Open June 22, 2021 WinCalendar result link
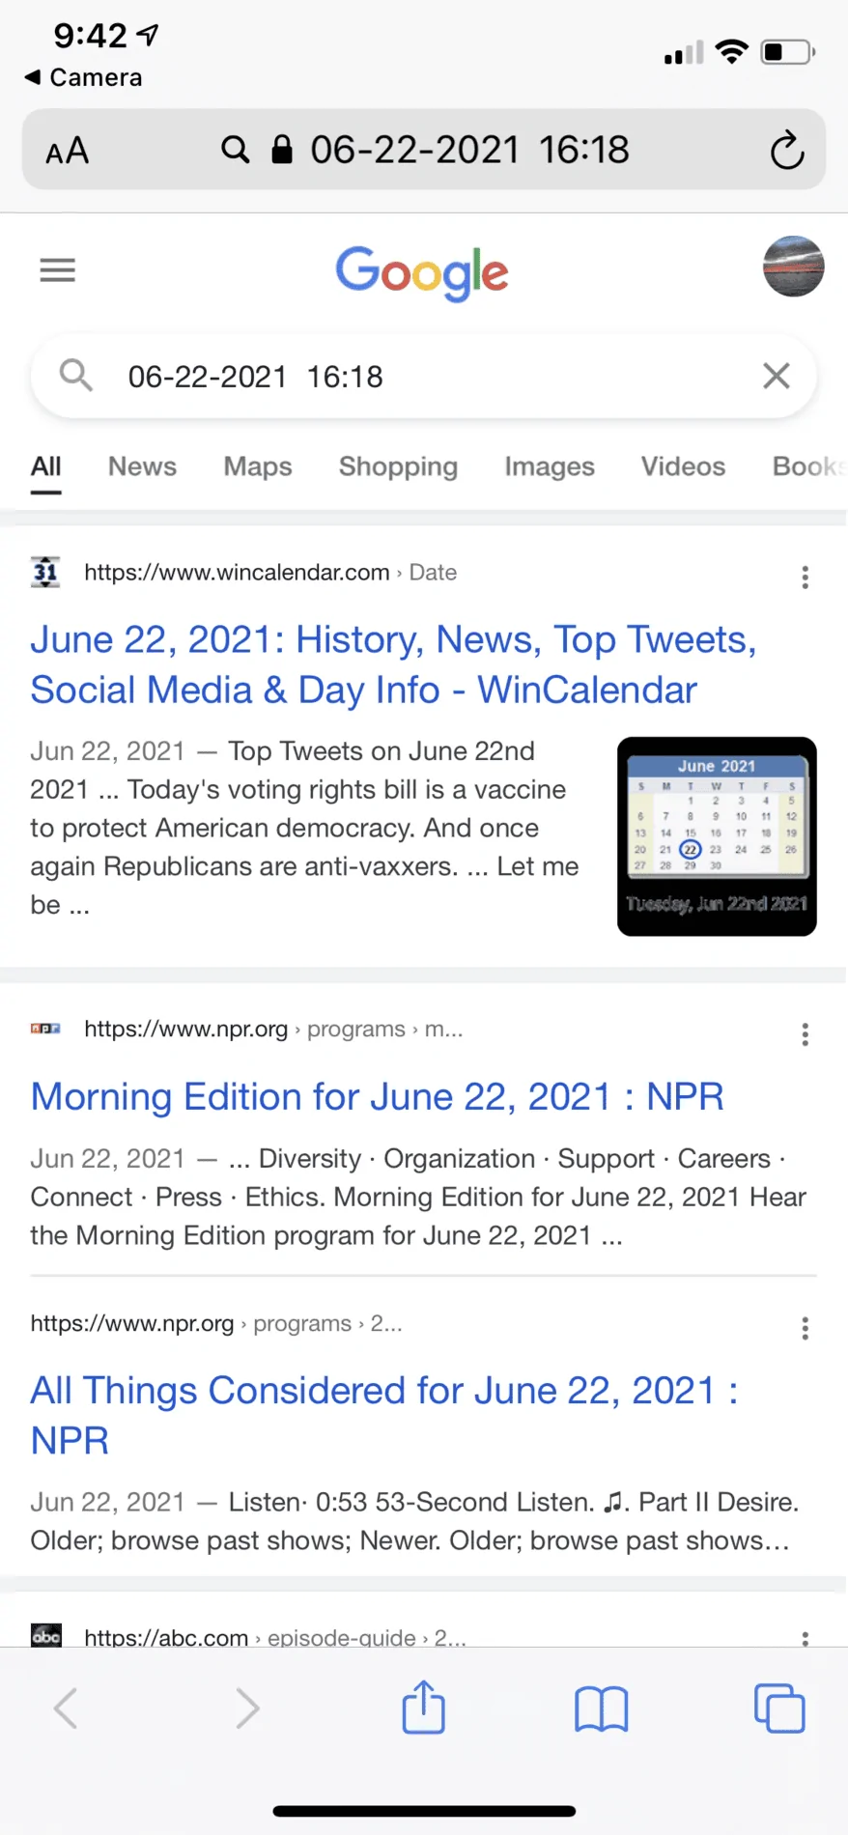This screenshot has width=848, height=1835. tap(393, 664)
